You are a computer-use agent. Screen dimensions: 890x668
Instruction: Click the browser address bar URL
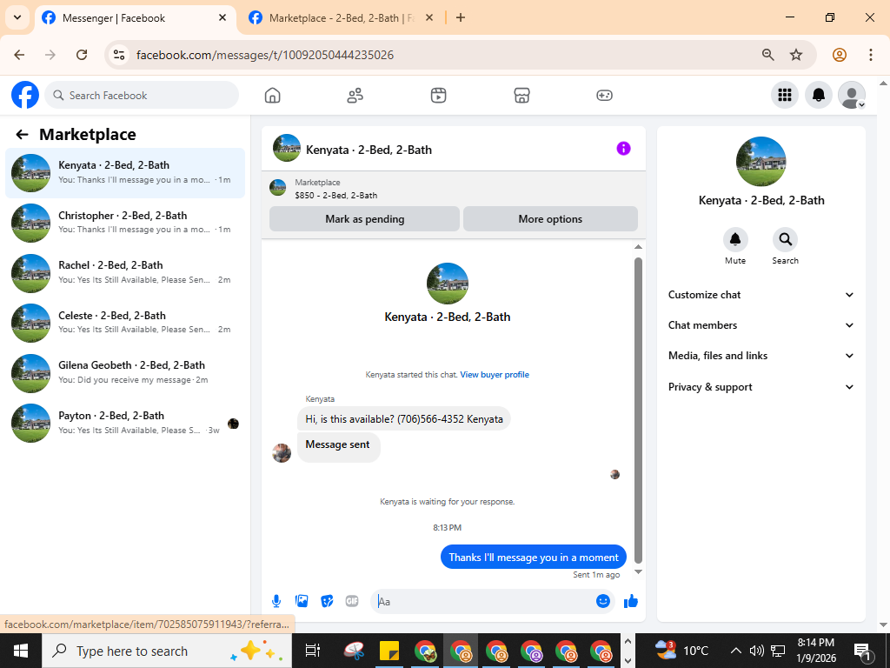pyautogui.click(x=265, y=55)
